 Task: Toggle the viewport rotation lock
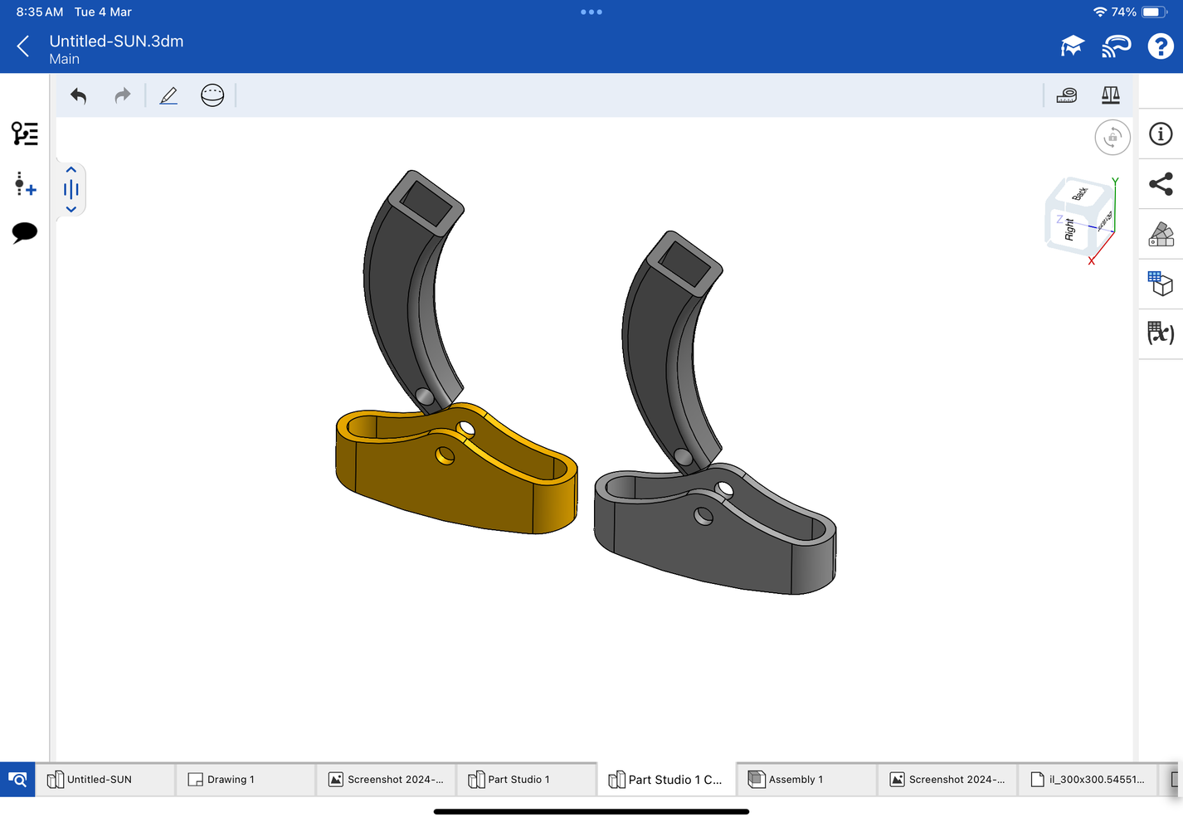point(1112,137)
